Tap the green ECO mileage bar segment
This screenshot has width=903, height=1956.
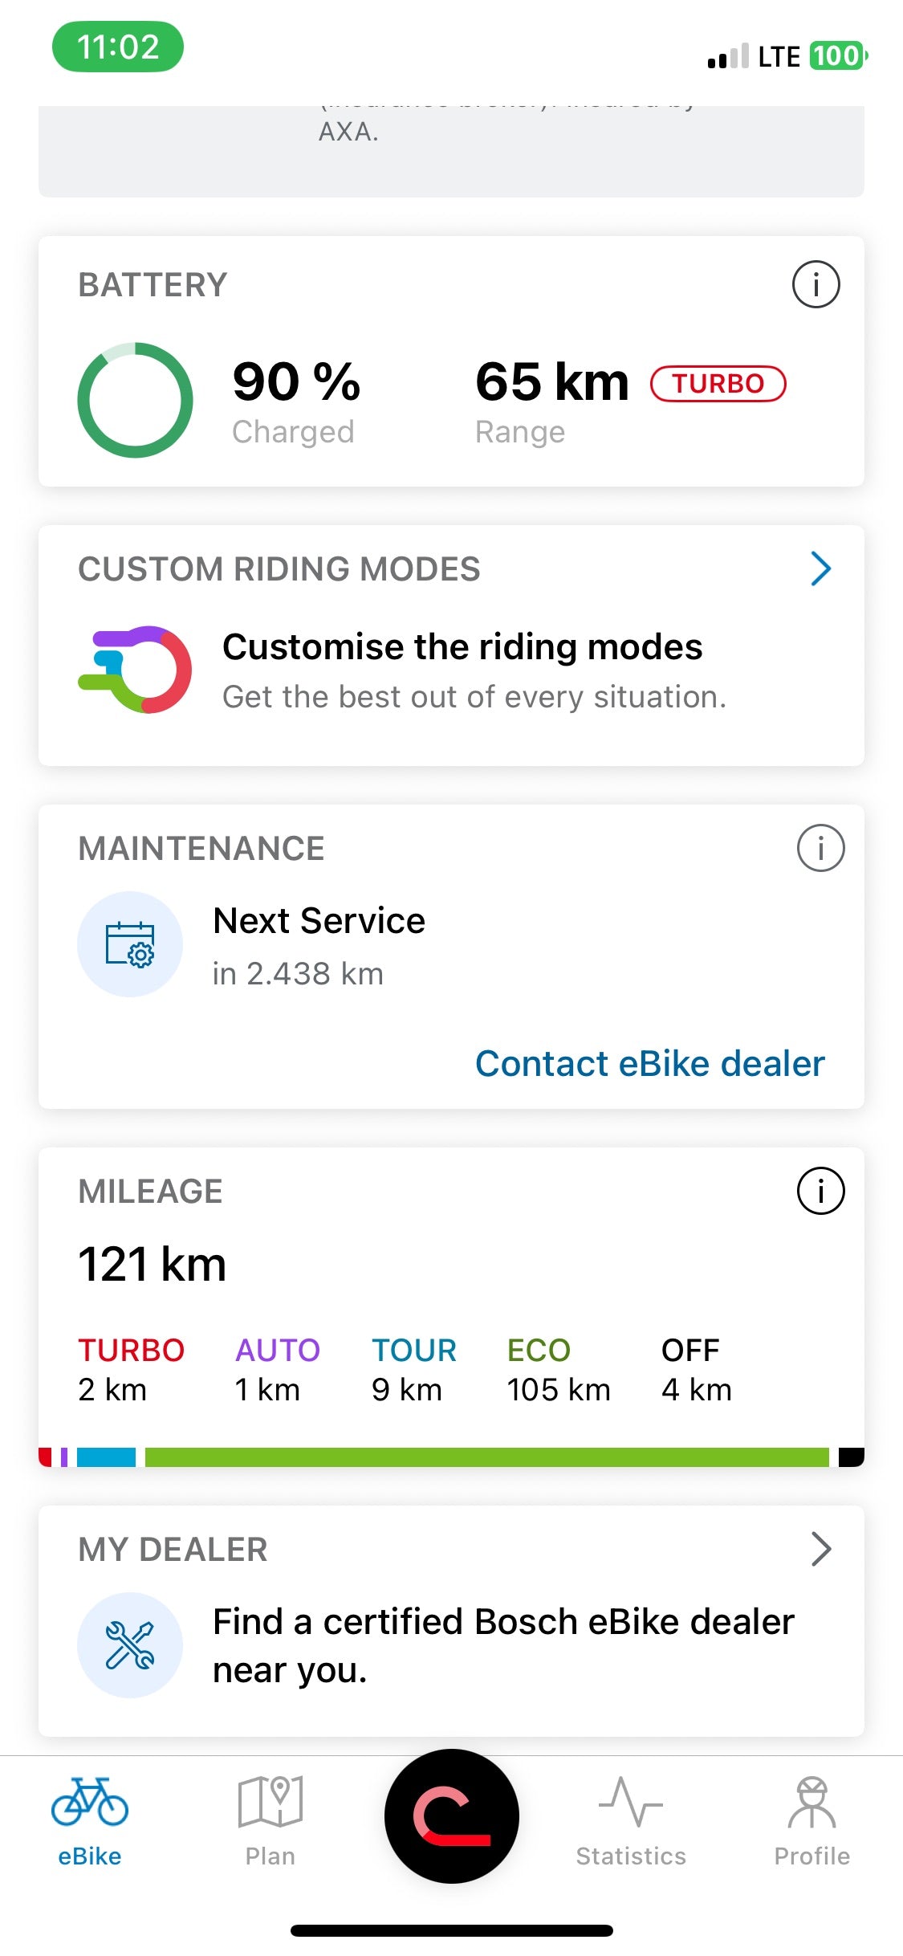click(486, 1457)
